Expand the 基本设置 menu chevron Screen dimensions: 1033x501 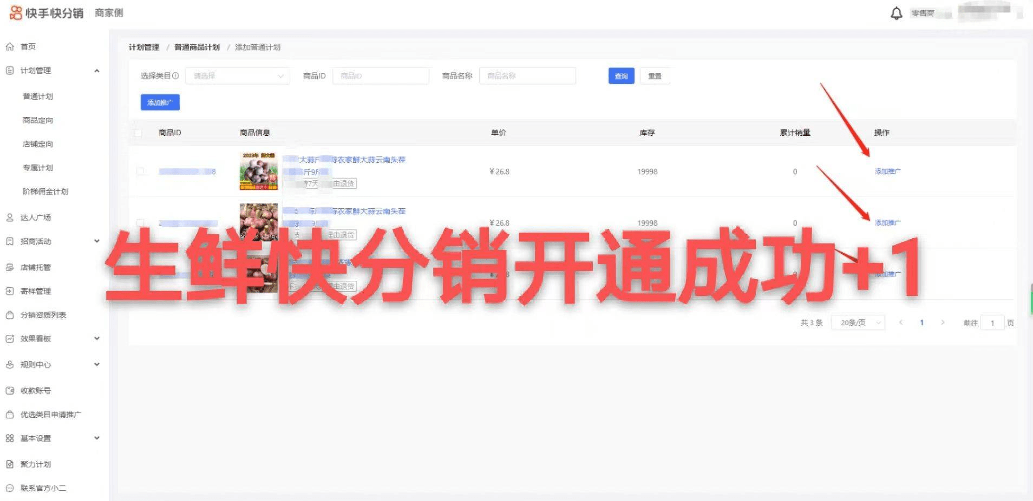point(97,438)
